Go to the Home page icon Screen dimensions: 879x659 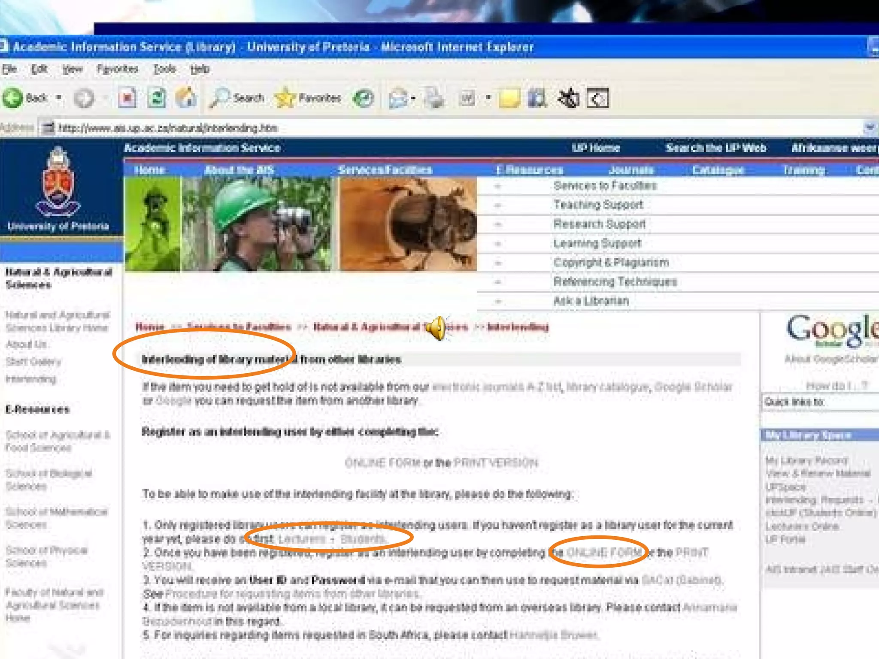[185, 98]
